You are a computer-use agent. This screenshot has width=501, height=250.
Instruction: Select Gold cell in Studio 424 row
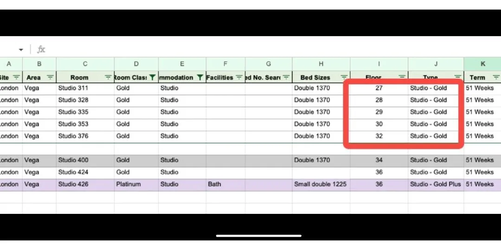[136, 172]
